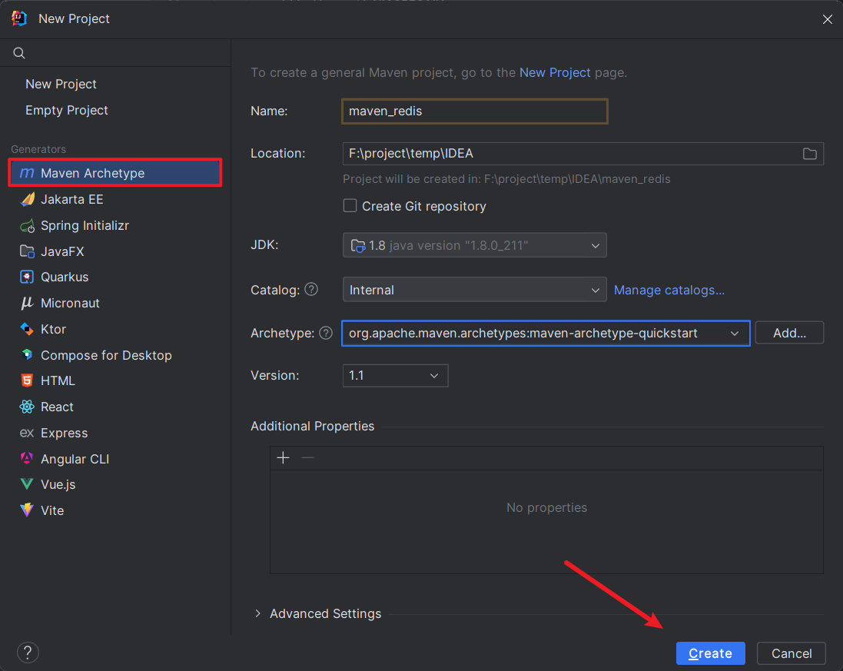The image size is (843, 671).
Task: Select Empty Project in sidebar
Action: coord(67,110)
